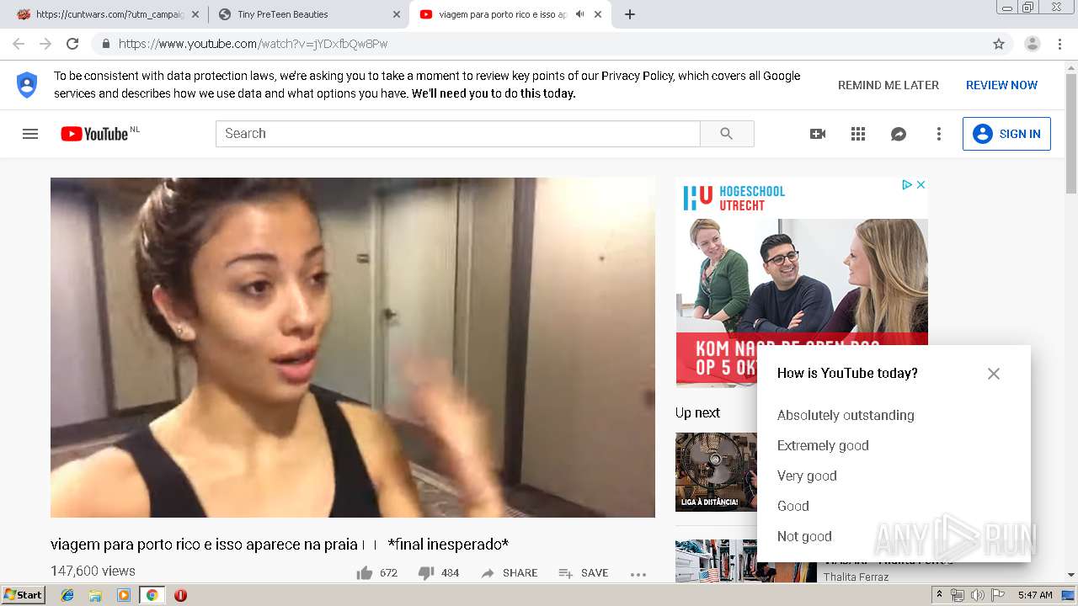The width and height of the screenshot is (1078, 606).
Task: Open Windows Explorer folder on taskbar
Action: (95, 595)
